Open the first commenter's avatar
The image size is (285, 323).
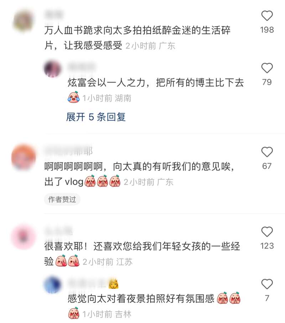coord(23,21)
